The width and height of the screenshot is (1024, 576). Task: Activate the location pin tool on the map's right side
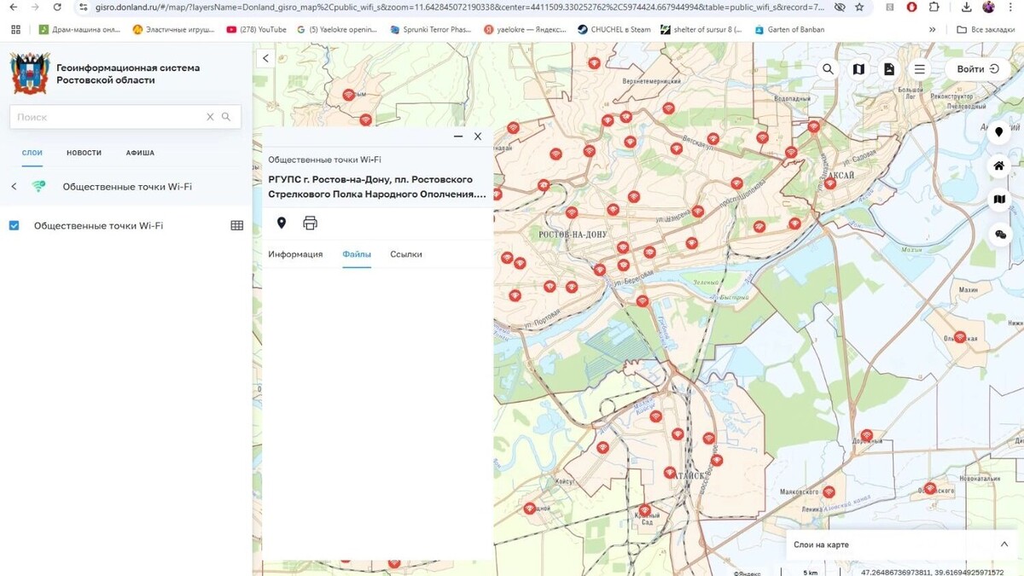click(999, 132)
